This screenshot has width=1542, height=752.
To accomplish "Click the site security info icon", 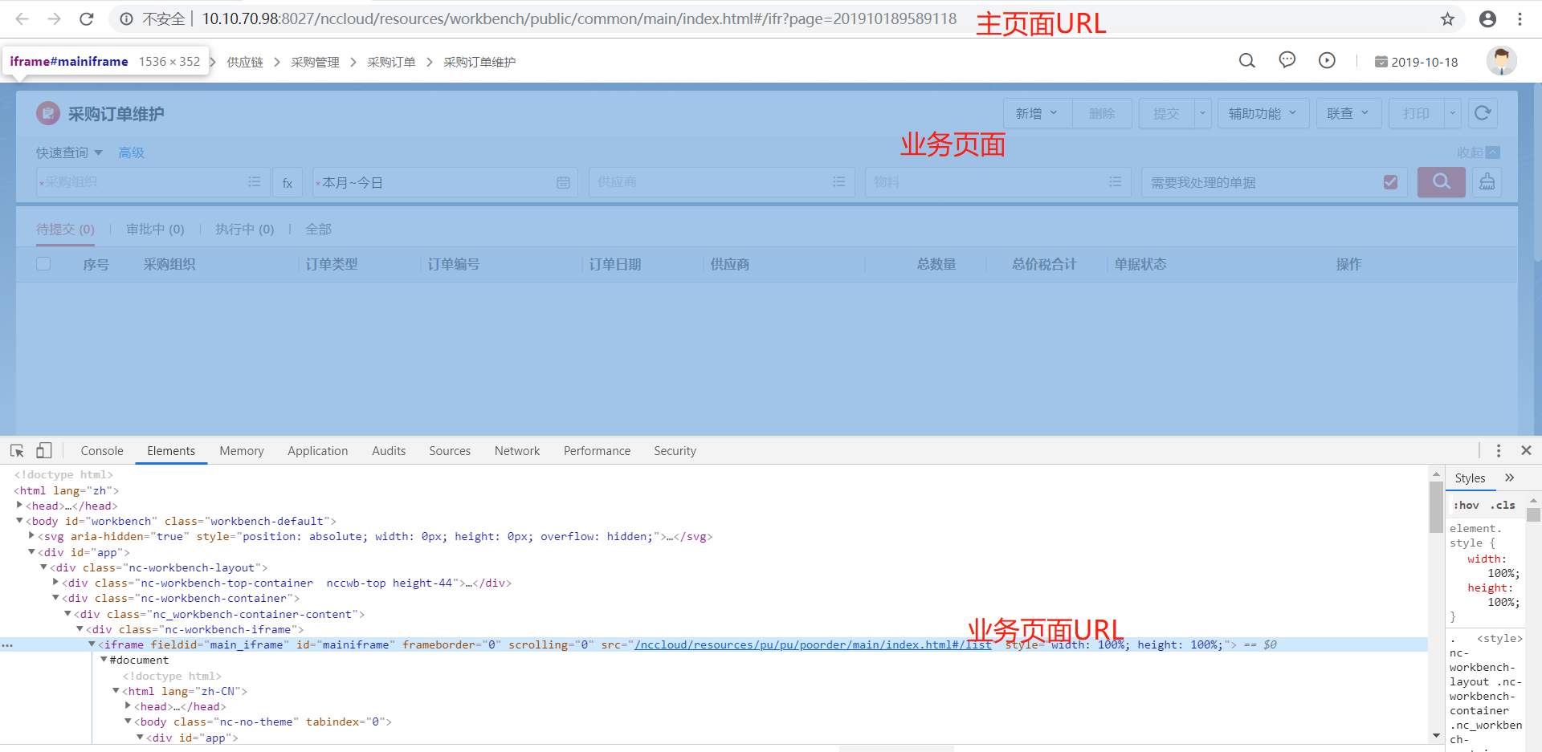I will (126, 19).
